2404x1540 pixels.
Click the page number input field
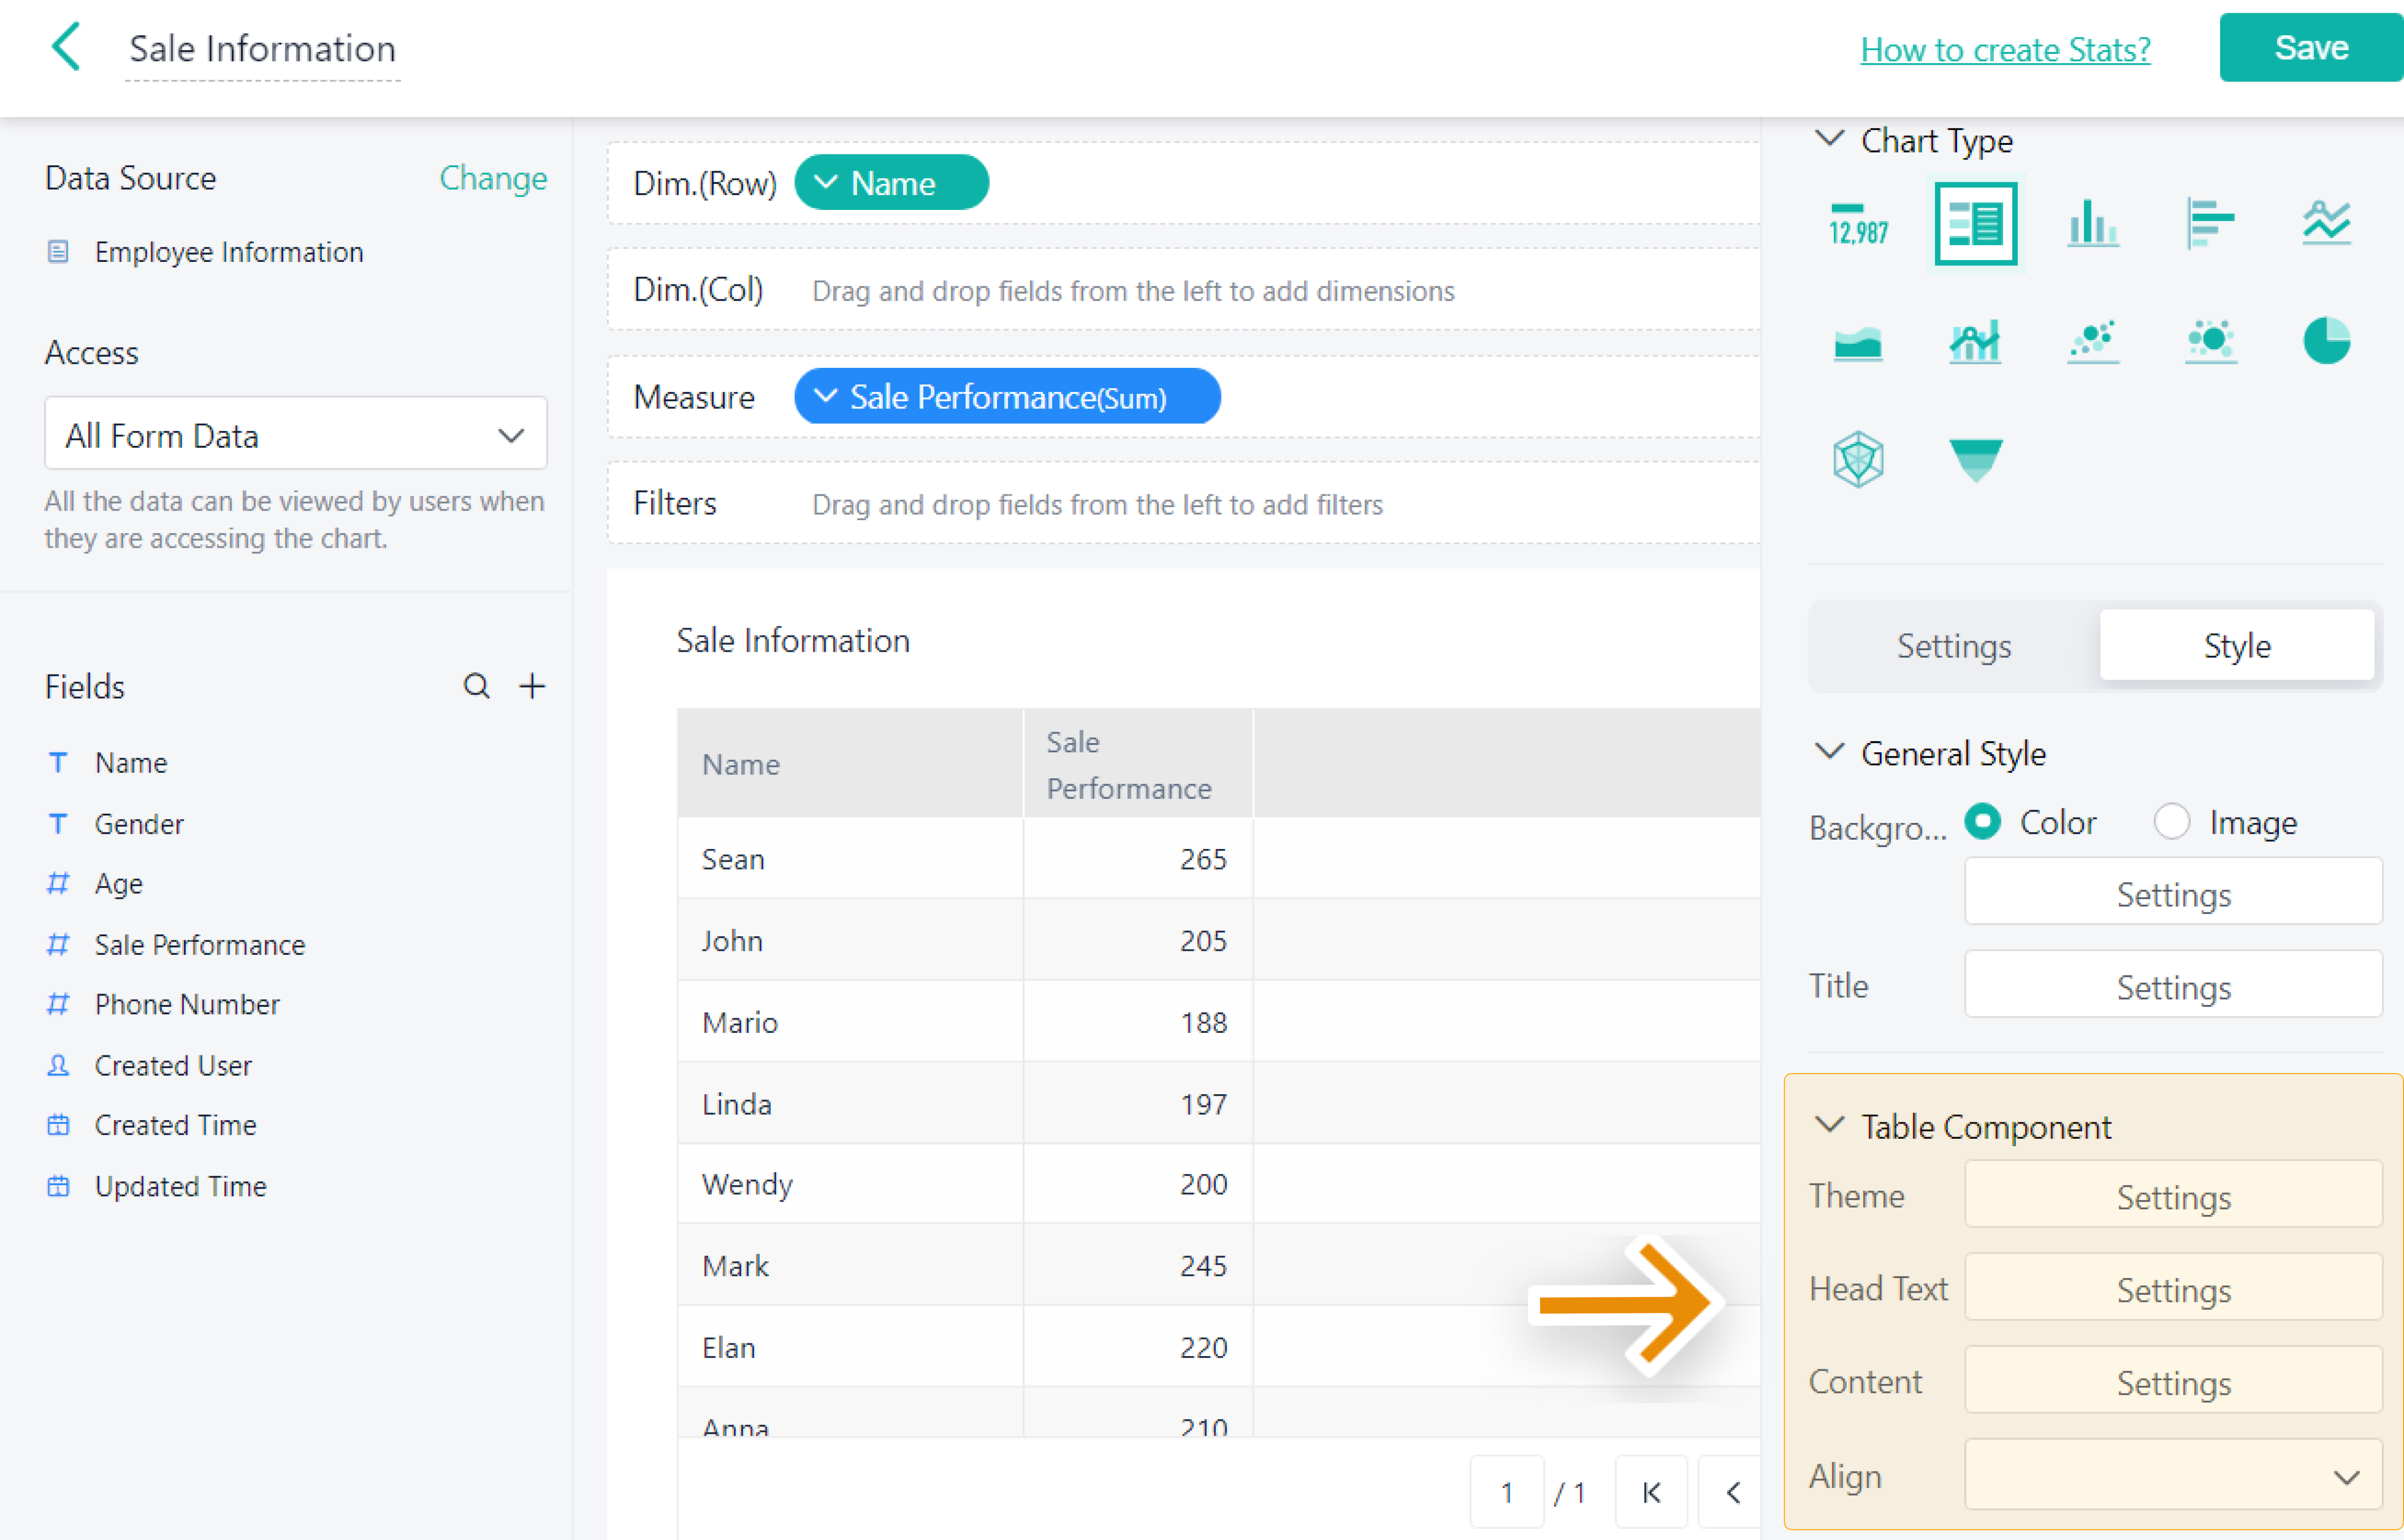[1506, 1493]
